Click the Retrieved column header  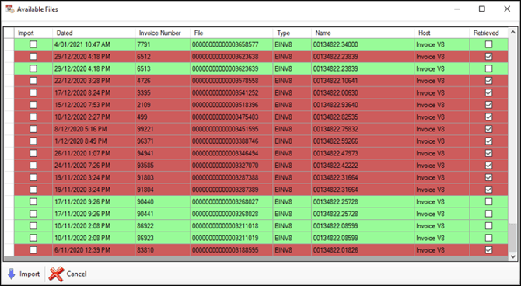489,33
